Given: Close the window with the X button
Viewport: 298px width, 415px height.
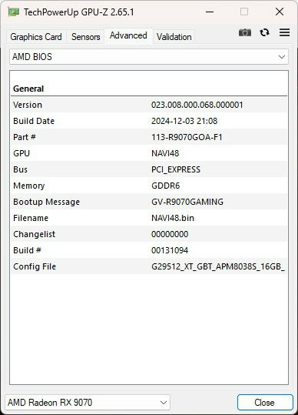Looking at the screenshot, I should [x=280, y=12].
